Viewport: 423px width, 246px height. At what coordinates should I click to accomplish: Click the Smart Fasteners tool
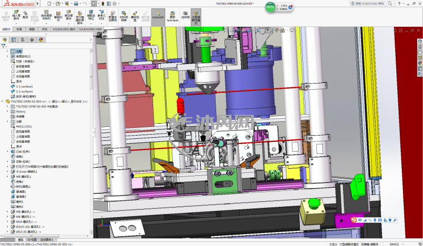point(58,16)
